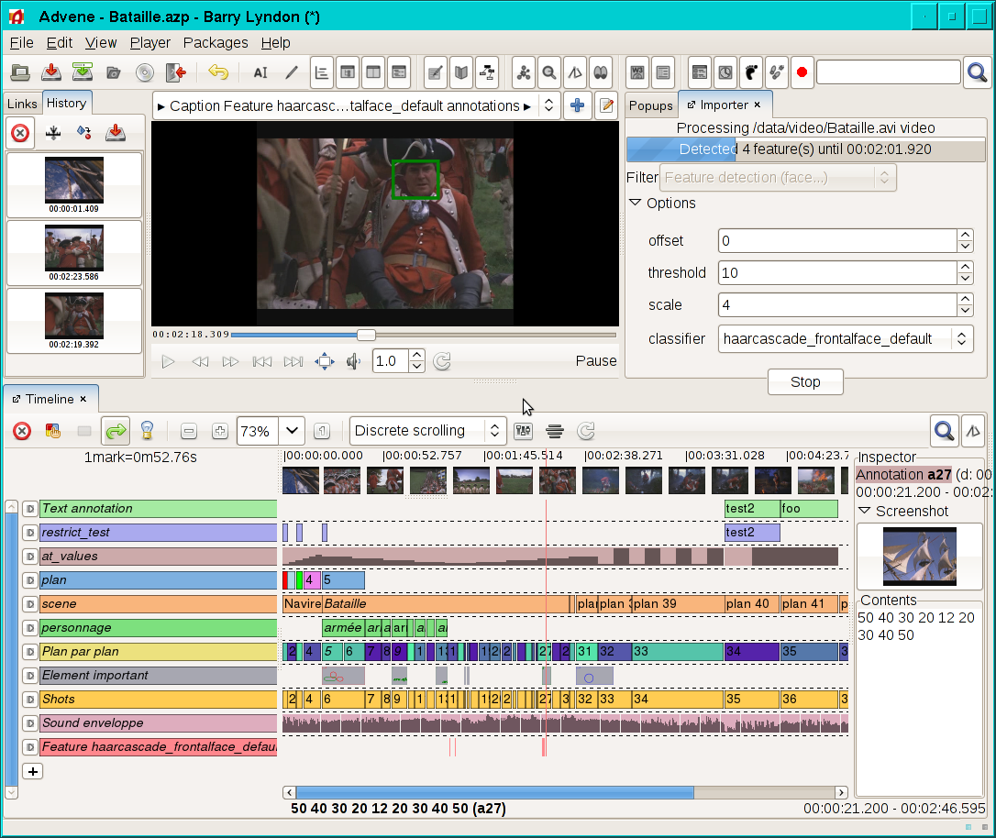Switch to the Popups tab
Image resolution: width=996 pixels, height=838 pixels.
(x=650, y=105)
